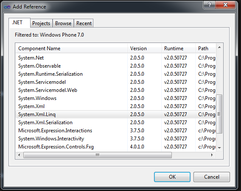Select the System.Observable component
The image size is (241, 191).
click(116, 66)
